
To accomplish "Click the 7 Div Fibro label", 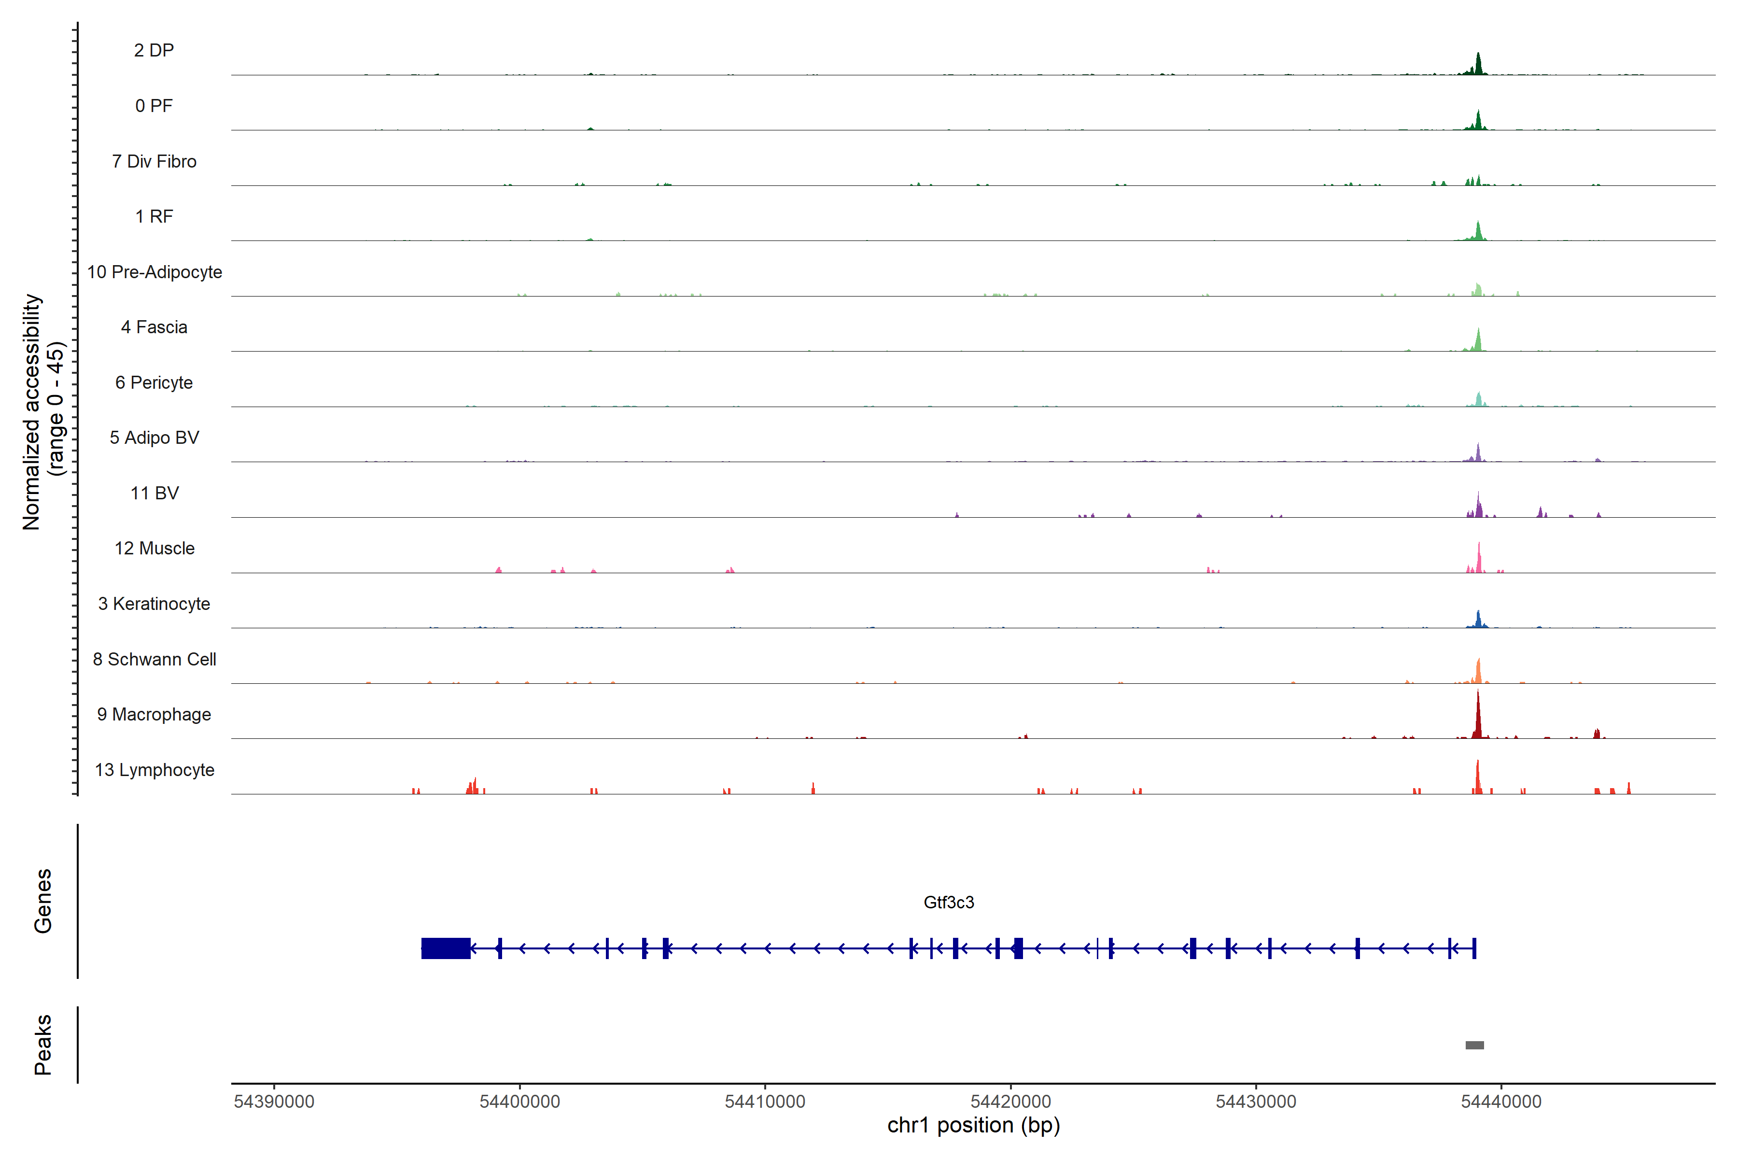I will 154,161.
